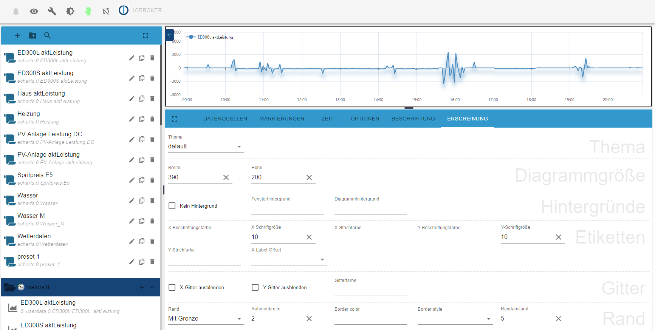Add a new preset with plus icon
The width and height of the screenshot is (655, 330).
point(17,35)
